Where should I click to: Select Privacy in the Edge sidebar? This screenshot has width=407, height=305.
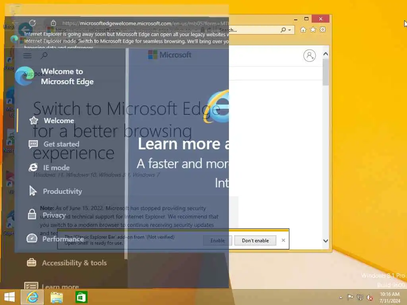pyautogui.click(x=47, y=215)
